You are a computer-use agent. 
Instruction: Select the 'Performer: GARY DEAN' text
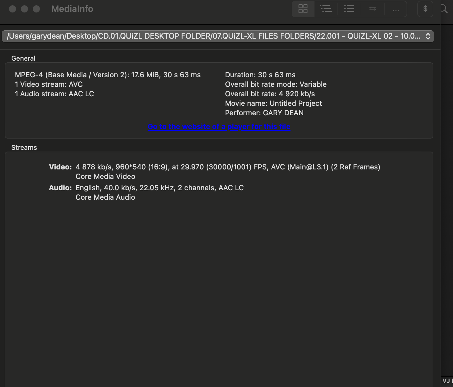(x=264, y=113)
